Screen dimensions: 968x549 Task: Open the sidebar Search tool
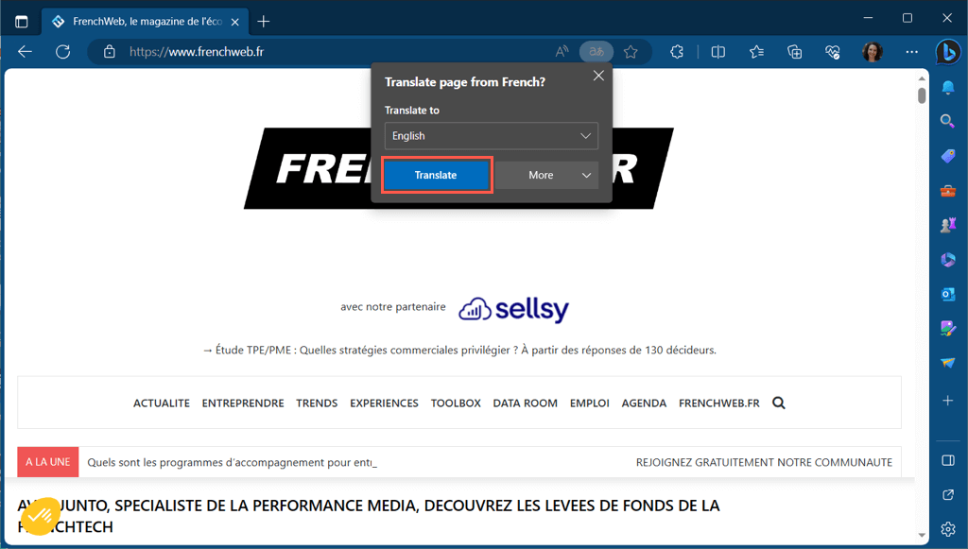click(948, 121)
